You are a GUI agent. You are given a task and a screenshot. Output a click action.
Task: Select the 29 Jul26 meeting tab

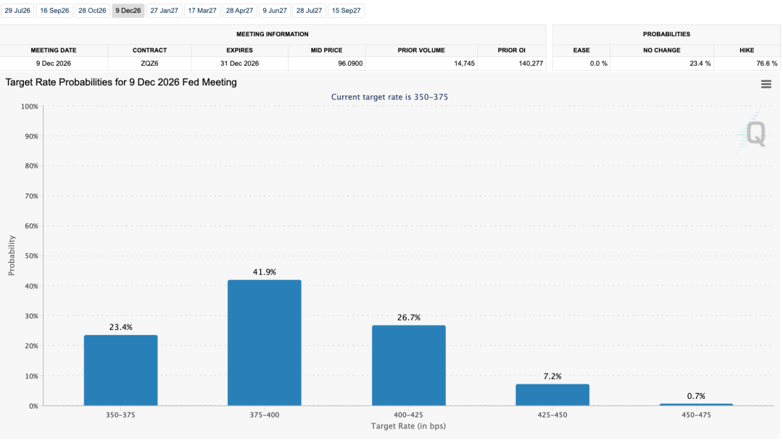[x=17, y=10]
